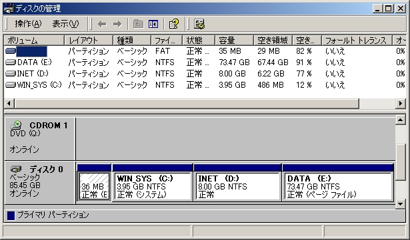Open the Help icon in toolbar
This screenshot has height=240, width=410.
(x=174, y=24)
